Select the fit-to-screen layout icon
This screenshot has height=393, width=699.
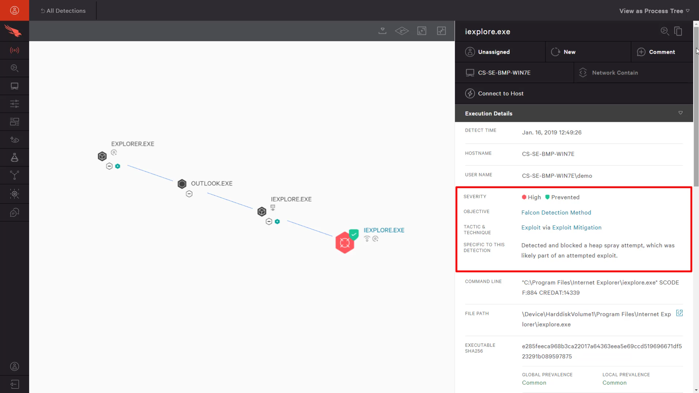422,31
